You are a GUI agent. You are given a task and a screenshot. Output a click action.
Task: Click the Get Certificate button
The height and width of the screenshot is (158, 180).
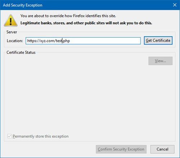click(x=158, y=41)
